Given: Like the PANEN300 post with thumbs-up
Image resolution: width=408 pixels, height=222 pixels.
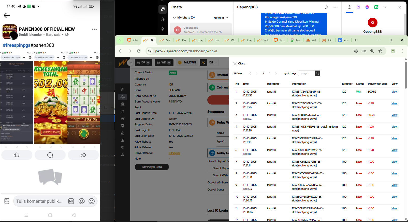Looking at the screenshot, I should pos(17,155).
